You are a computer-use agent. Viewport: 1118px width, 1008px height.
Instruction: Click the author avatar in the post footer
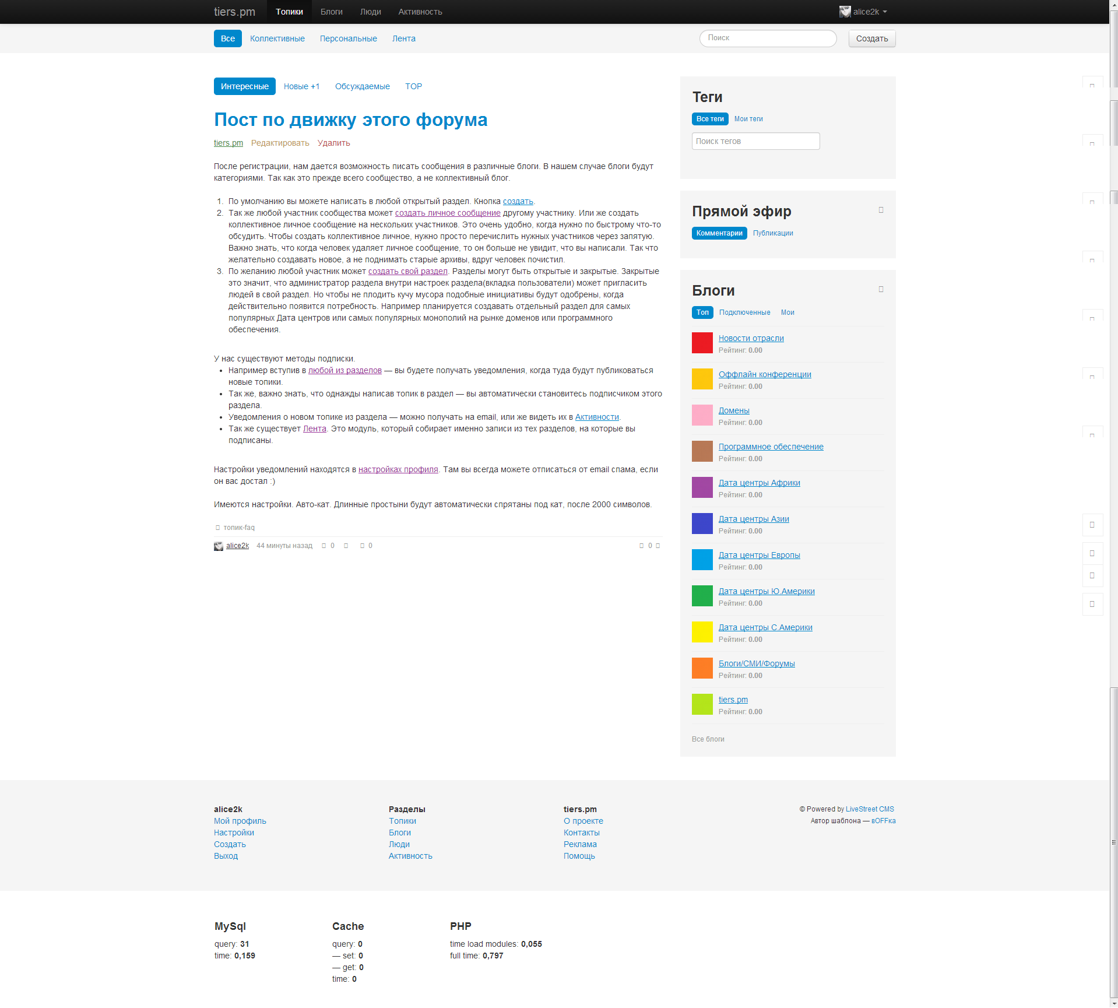pos(219,546)
